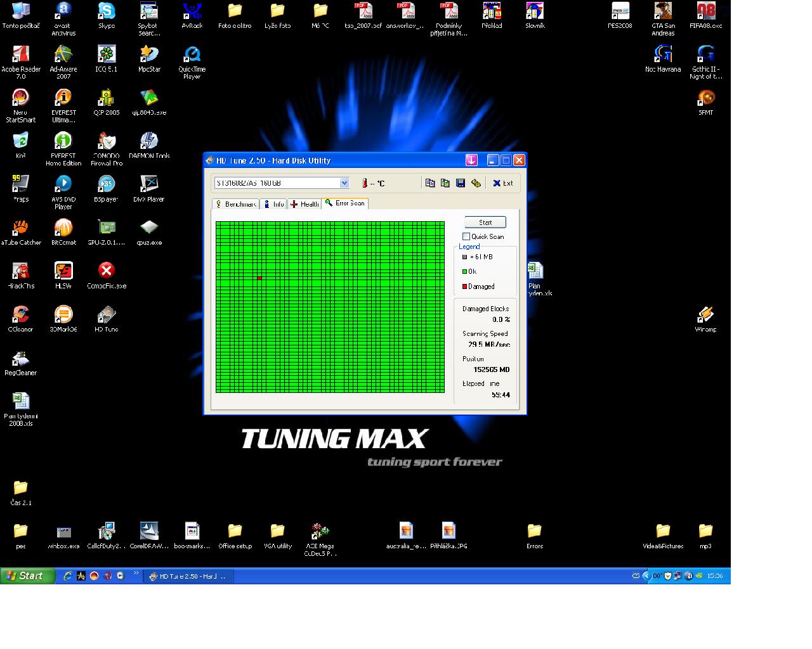Select the Video&Pictures folder
Viewport: 812px width, 649px height.
(x=663, y=536)
